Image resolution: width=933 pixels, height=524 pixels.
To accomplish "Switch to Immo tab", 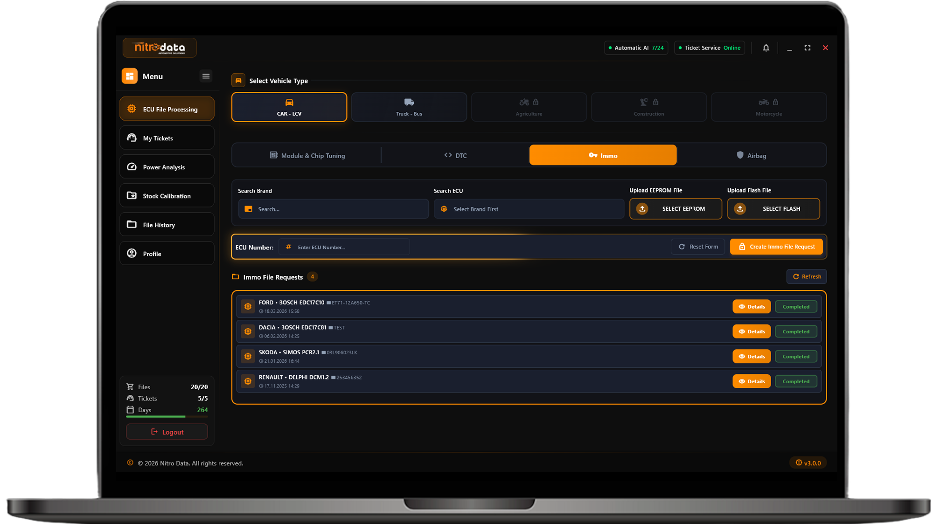I will point(603,155).
